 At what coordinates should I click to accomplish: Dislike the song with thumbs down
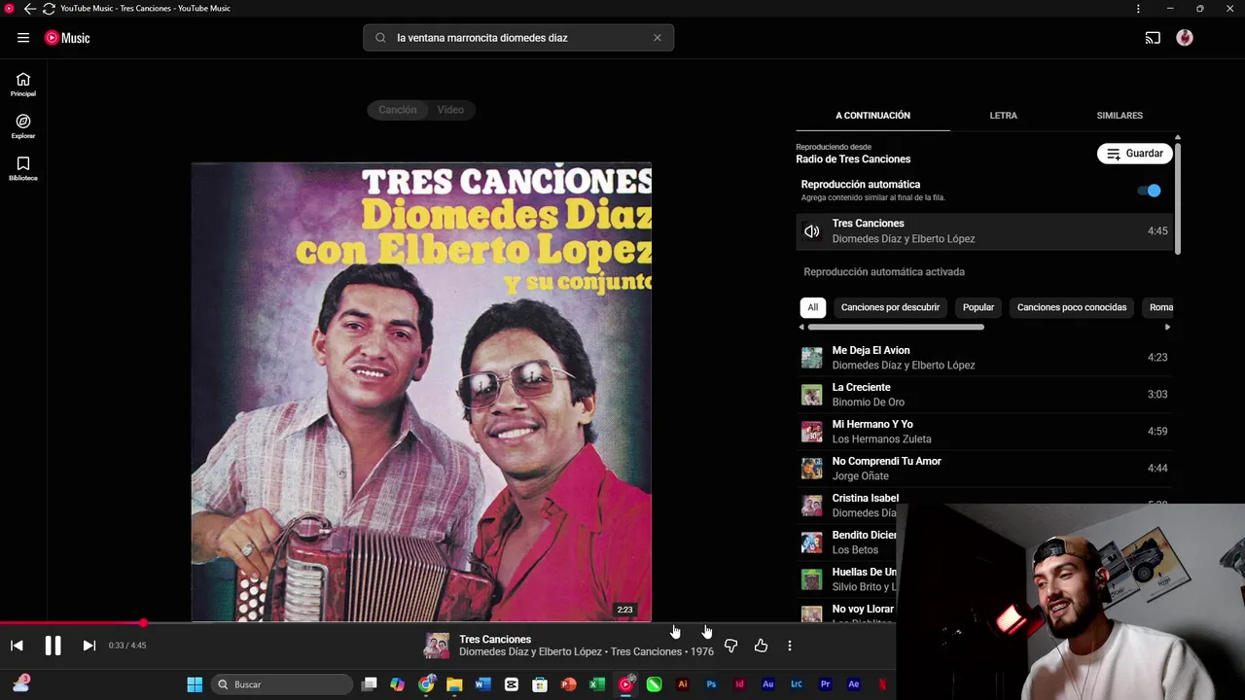point(731,646)
